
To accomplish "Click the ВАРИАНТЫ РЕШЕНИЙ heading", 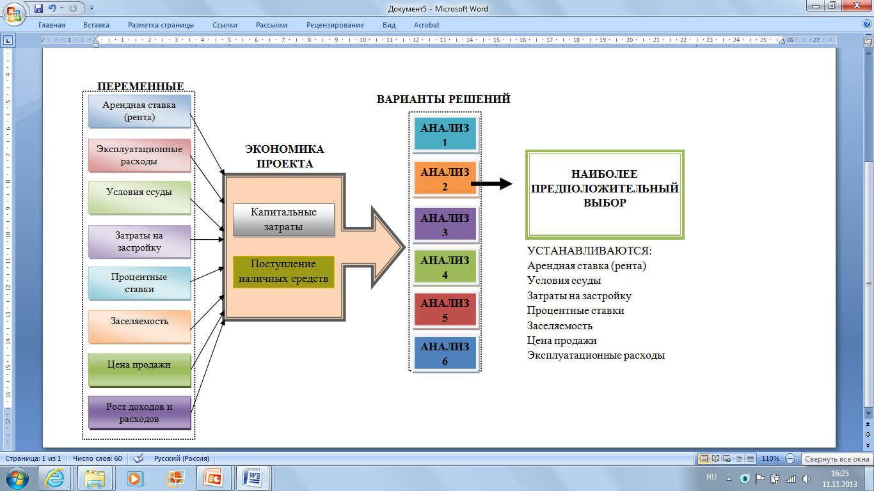I will point(443,100).
